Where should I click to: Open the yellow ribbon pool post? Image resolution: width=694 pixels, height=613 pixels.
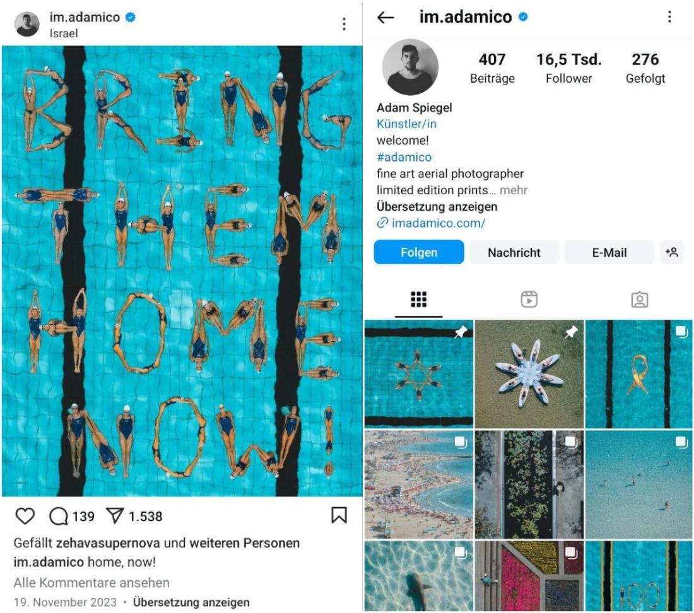638,374
